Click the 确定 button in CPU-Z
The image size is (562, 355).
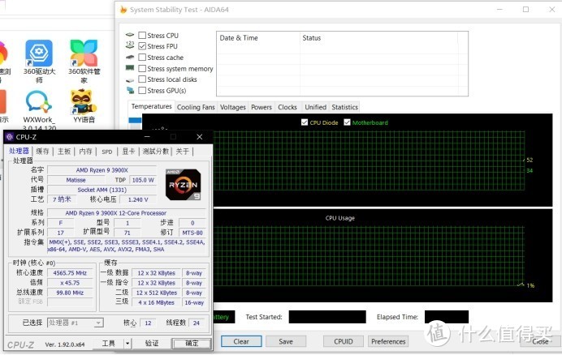click(192, 344)
